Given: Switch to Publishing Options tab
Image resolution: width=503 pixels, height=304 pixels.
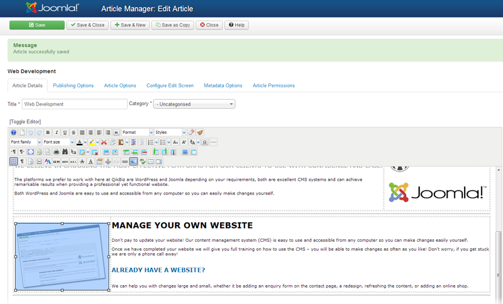Looking at the screenshot, I should (73, 85).
